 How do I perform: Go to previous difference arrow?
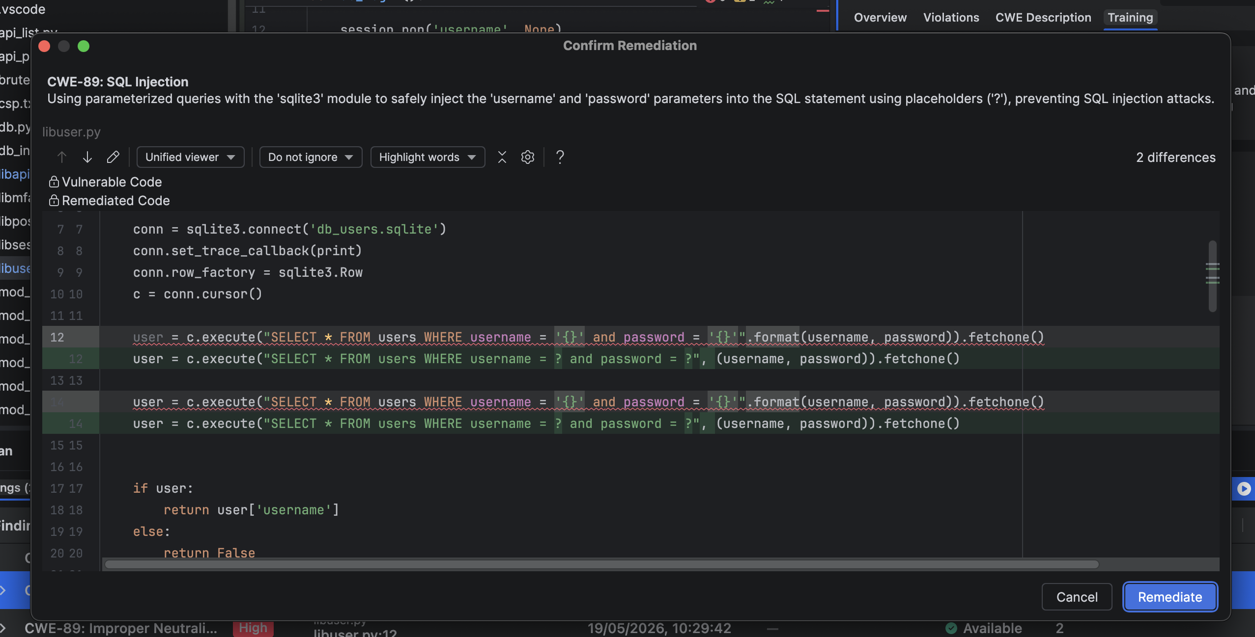tap(61, 157)
